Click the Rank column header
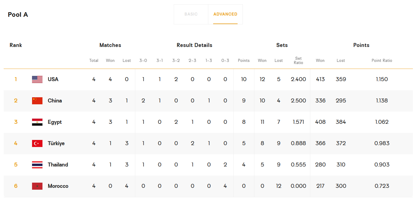The height and width of the screenshot is (204, 419). [16, 45]
